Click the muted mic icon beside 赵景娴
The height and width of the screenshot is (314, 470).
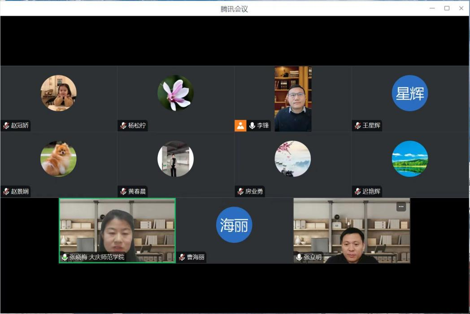pyautogui.click(x=6, y=192)
